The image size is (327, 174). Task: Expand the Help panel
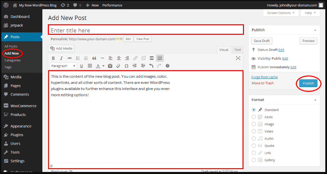(x=310, y=13)
